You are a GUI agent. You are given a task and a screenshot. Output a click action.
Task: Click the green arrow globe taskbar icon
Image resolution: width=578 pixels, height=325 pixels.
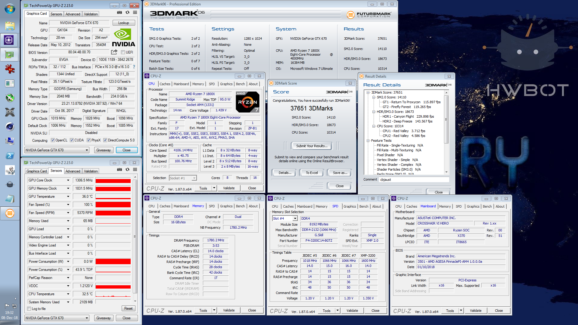pyautogui.click(x=10, y=98)
